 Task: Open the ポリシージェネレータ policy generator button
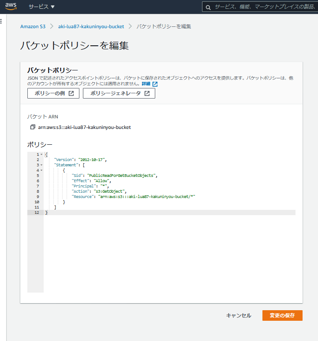(119, 93)
